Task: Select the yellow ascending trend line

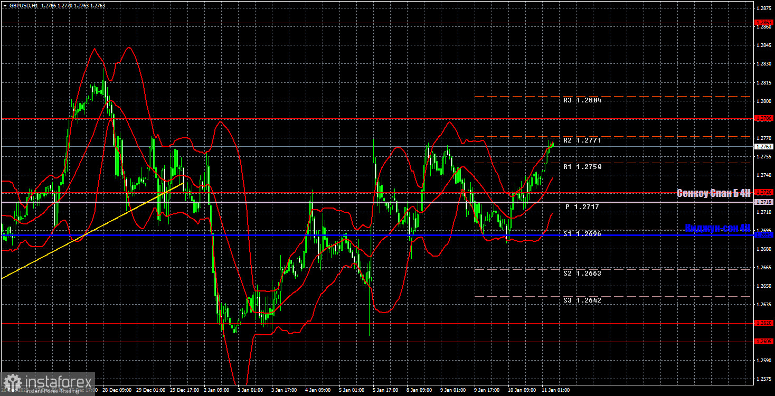Action: tap(92, 231)
